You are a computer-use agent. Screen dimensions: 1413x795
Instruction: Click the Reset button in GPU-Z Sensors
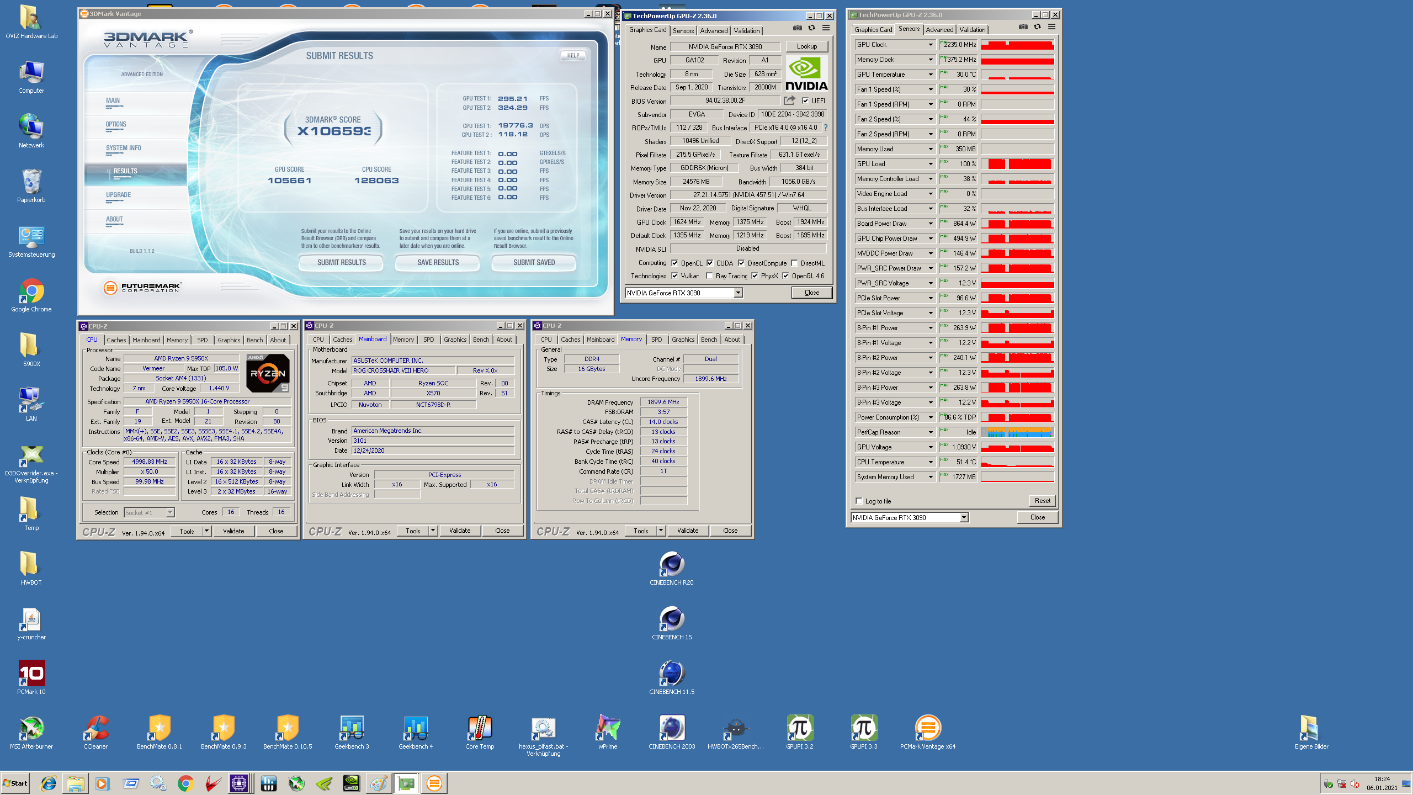[1042, 501]
